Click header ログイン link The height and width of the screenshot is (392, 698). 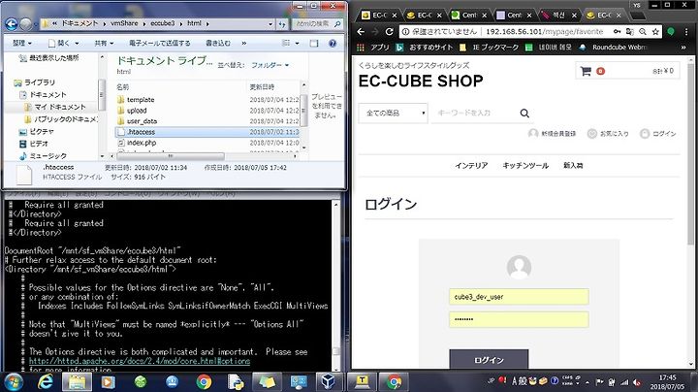[658, 134]
